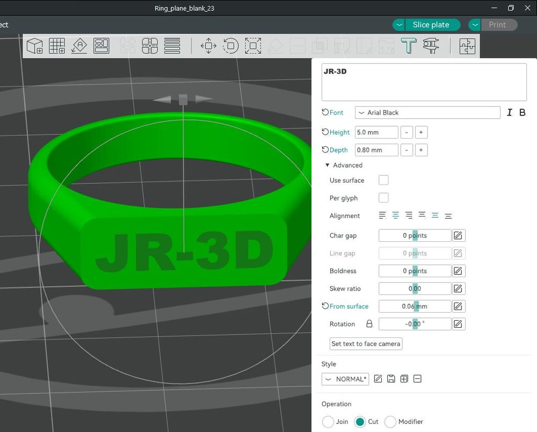This screenshot has width=537, height=432.
Task: Enable the Use surface checkbox
Action: (x=383, y=180)
